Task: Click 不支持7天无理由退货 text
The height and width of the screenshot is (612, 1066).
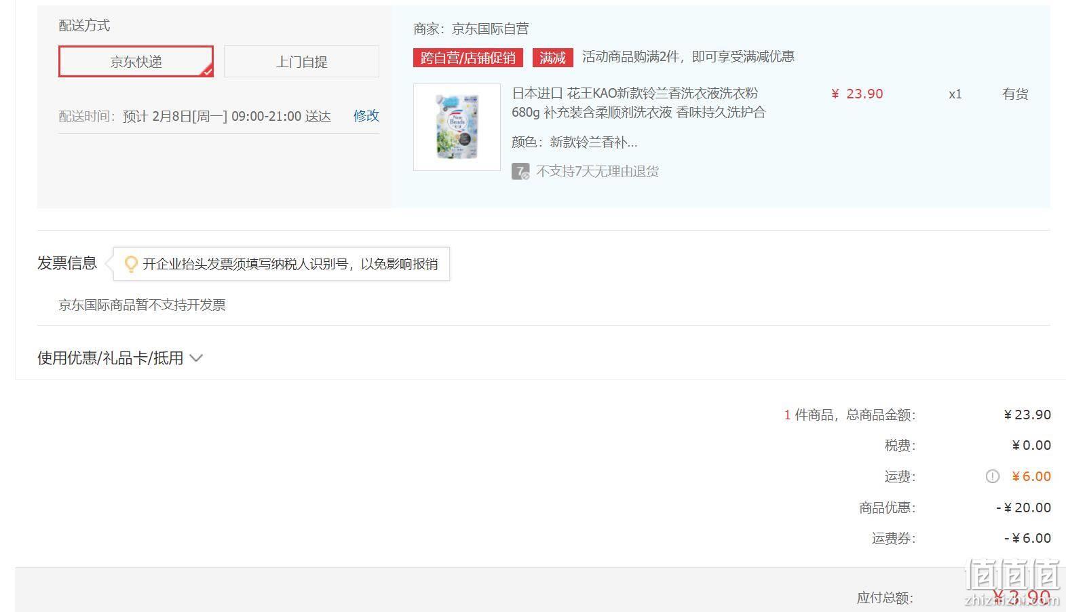Action: (x=597, y=171)
